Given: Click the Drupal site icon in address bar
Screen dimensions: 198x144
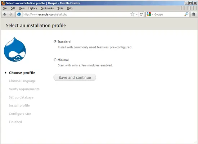Looking at the screenshot, I should [19, 14].
